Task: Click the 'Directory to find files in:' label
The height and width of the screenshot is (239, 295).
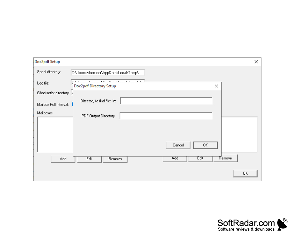Action: (98, 101)
